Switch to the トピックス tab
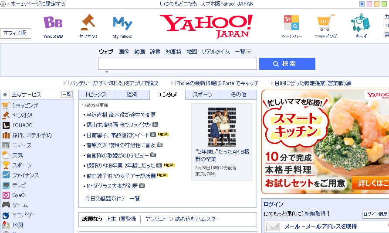This screenshot has height=233, width=389. (x=96, y=95)
